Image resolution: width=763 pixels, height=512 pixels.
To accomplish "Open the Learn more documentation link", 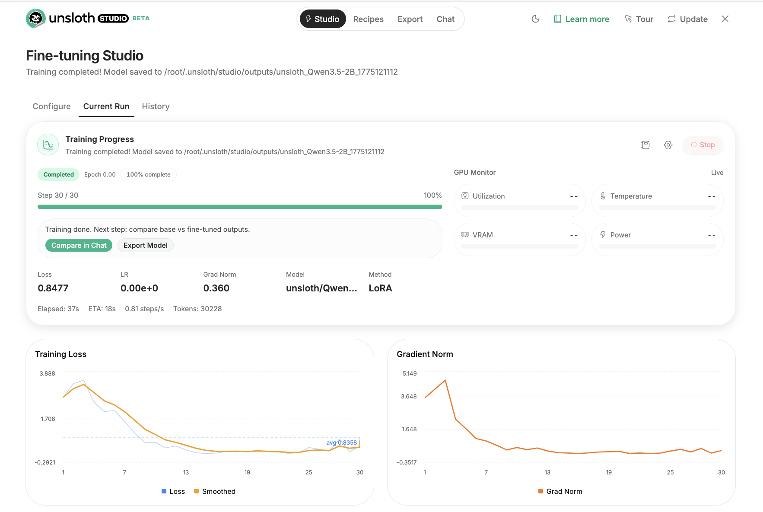I will (582, 19).
